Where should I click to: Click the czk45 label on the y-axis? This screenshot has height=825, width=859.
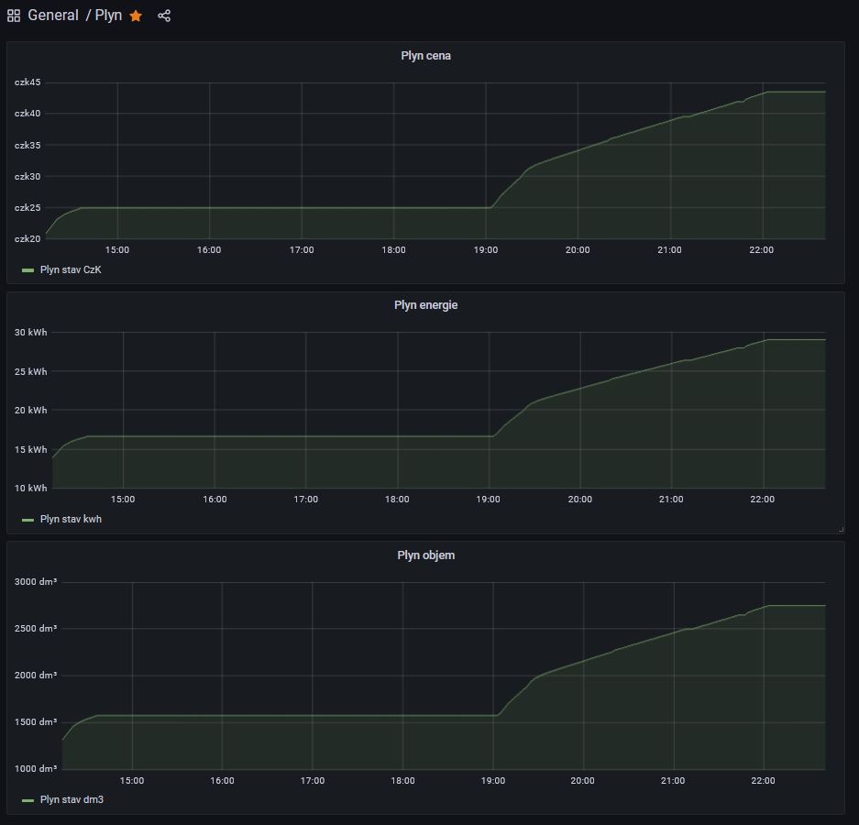click(28, 82)
